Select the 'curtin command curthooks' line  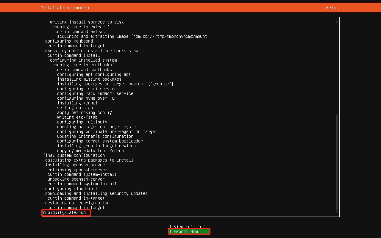pos(83,70)
